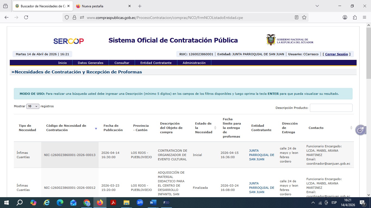
Task: Sort by Código de Necesidad column arrow
Action: click(96, 129)
